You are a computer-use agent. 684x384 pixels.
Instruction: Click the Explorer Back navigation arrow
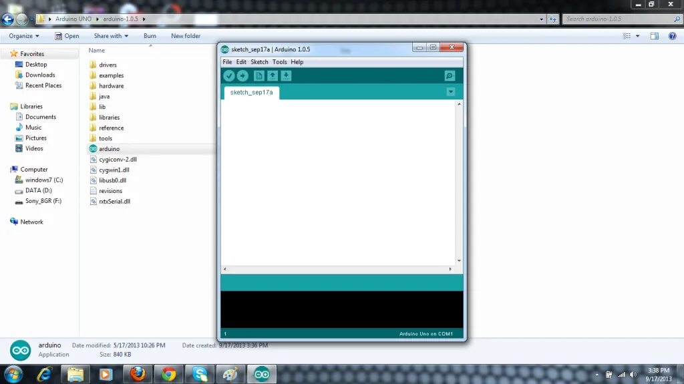7,19
